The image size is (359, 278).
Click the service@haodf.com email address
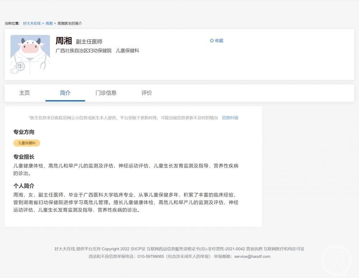point(252,256)
